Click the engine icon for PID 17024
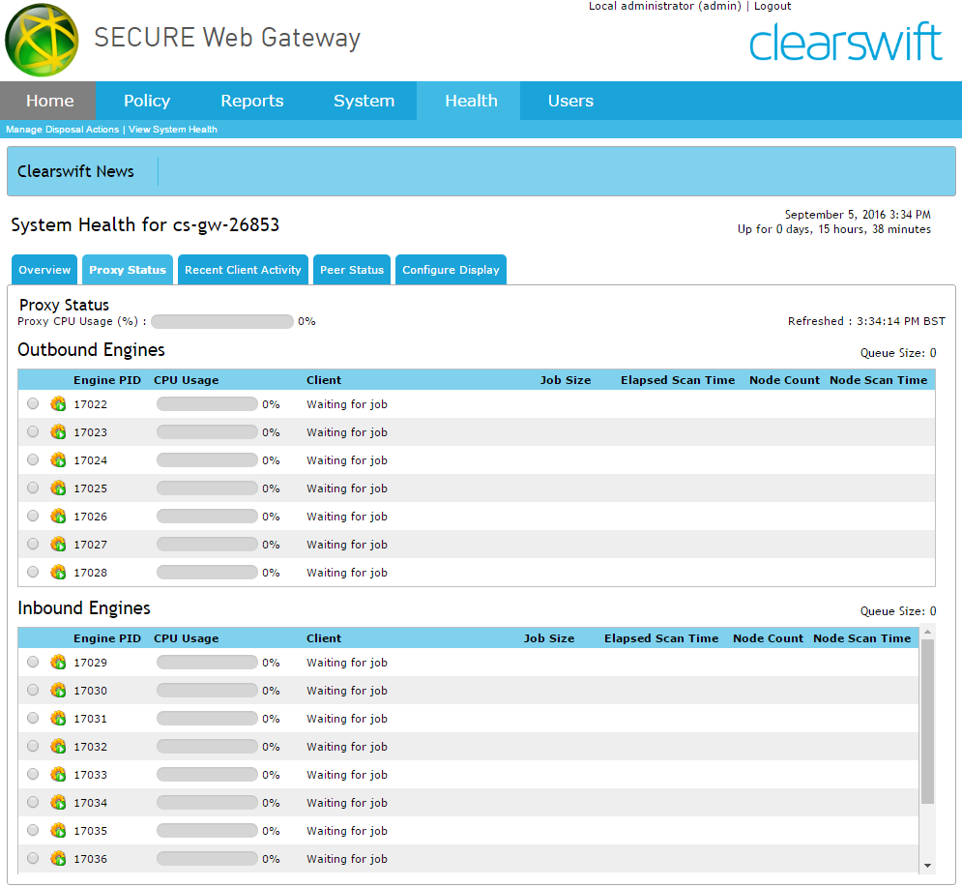 pos(58,459)
